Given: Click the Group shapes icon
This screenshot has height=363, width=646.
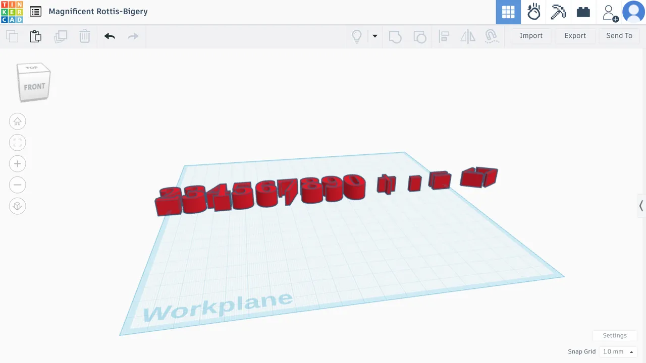Looking at the screenshot, I should pos(395,36).
